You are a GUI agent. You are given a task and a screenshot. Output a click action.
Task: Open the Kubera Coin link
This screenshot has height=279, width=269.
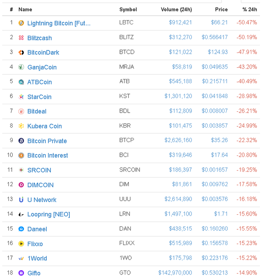coord(45,126)
